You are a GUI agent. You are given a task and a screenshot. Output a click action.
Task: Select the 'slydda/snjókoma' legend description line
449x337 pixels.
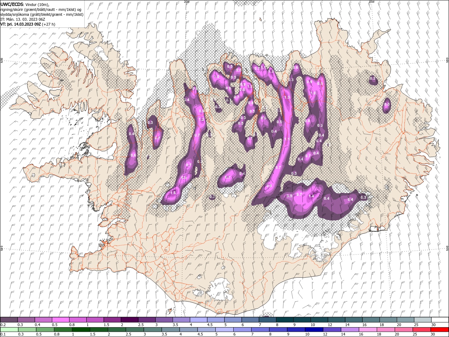point(42,14)
